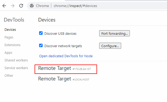Click the address bar URL chrome://inspect/#devices
Image resolution: width=167 pixels, height=102 pixels.
(75, 6)
